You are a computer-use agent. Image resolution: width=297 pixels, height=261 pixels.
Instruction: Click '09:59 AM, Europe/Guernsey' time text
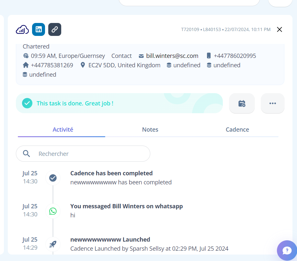tap(68, 56)
